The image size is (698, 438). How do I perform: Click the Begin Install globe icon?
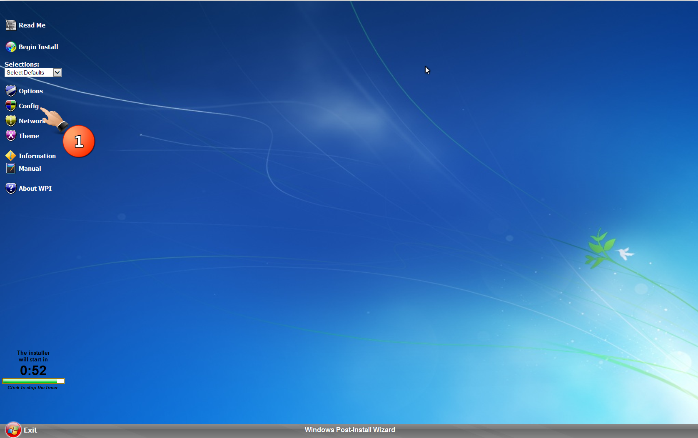pyautogui.click(x=11, y=47)
